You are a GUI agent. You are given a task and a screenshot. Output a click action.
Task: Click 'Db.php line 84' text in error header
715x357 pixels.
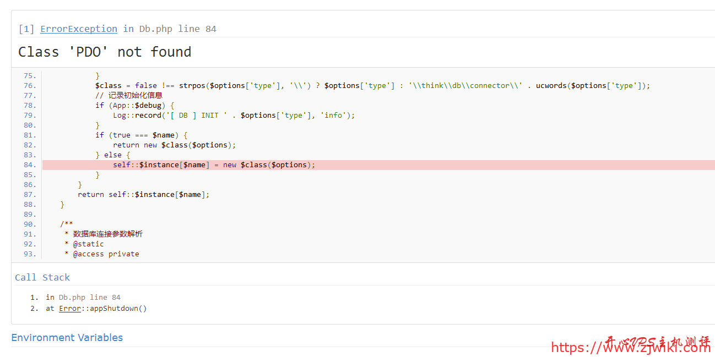click(177, 29)
